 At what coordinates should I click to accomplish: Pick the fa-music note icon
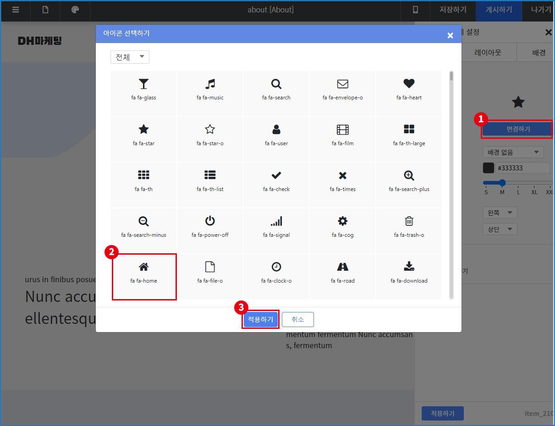point(210,89)
